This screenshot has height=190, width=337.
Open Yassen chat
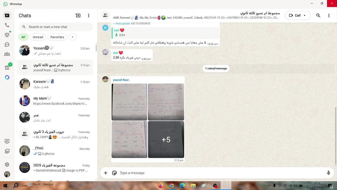point(55,51)
